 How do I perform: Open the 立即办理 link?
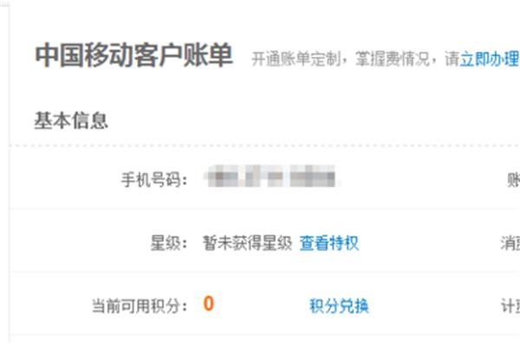click(490, 60)
